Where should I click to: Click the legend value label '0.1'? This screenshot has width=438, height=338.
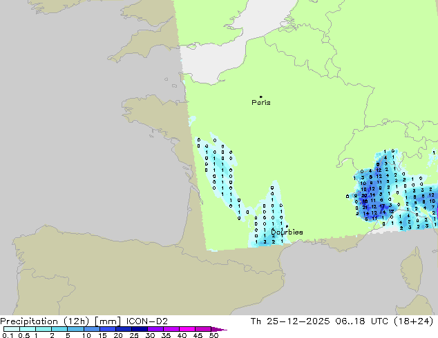coord(8,335)
